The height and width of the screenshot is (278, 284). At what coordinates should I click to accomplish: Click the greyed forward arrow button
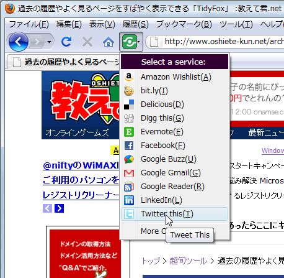37,42
